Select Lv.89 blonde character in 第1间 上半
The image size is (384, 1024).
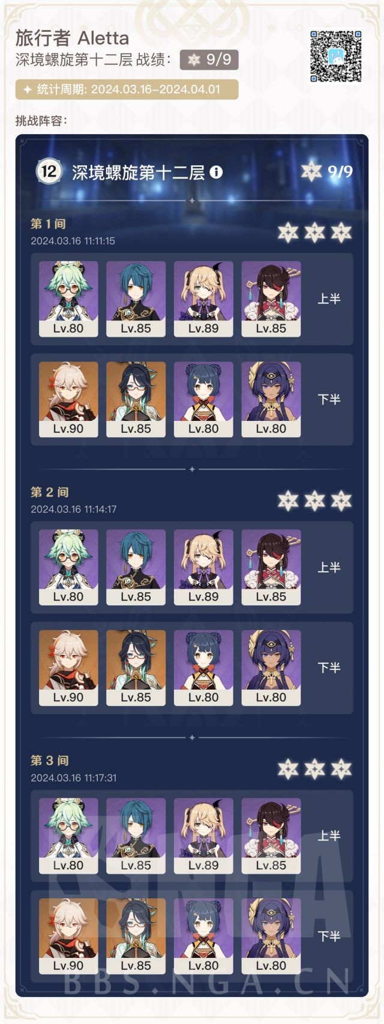[x=203, y=299]
